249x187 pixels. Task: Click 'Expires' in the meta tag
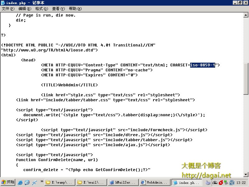[x=94, y=75]
